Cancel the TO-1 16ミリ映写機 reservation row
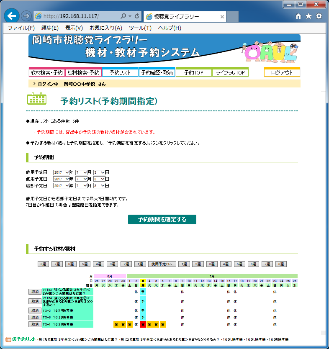Image resolution: width=329 pixels, height=349 pixels. 34,324
